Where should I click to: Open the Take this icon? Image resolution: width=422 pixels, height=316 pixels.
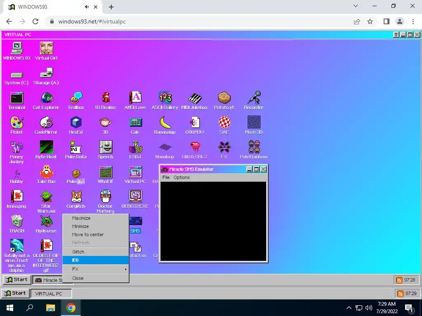46,174
